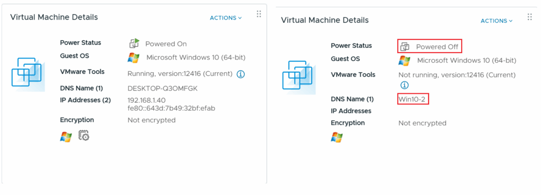This screenshot has width=541, height=195.
Task: Click the fe80 IPv6 address text
Action: 172,109
